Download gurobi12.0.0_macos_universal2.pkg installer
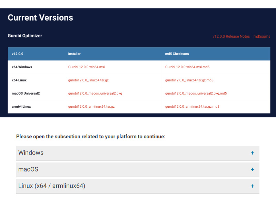This screenshot has width=276, height=207. 95,93
